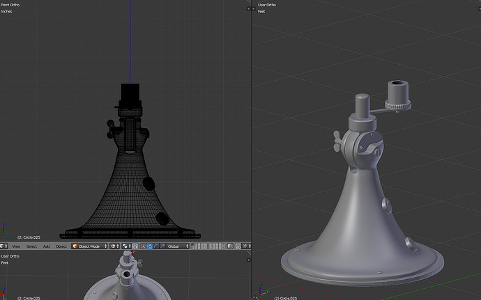Click the lock camera to layers icon
The width and height of the screenshot is (481, 300).
[230, 246]
